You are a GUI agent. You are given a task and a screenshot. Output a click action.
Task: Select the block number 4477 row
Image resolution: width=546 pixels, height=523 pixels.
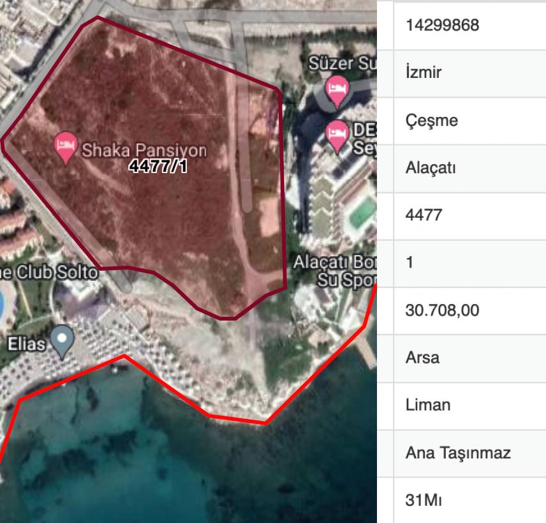tap(469, 216)
